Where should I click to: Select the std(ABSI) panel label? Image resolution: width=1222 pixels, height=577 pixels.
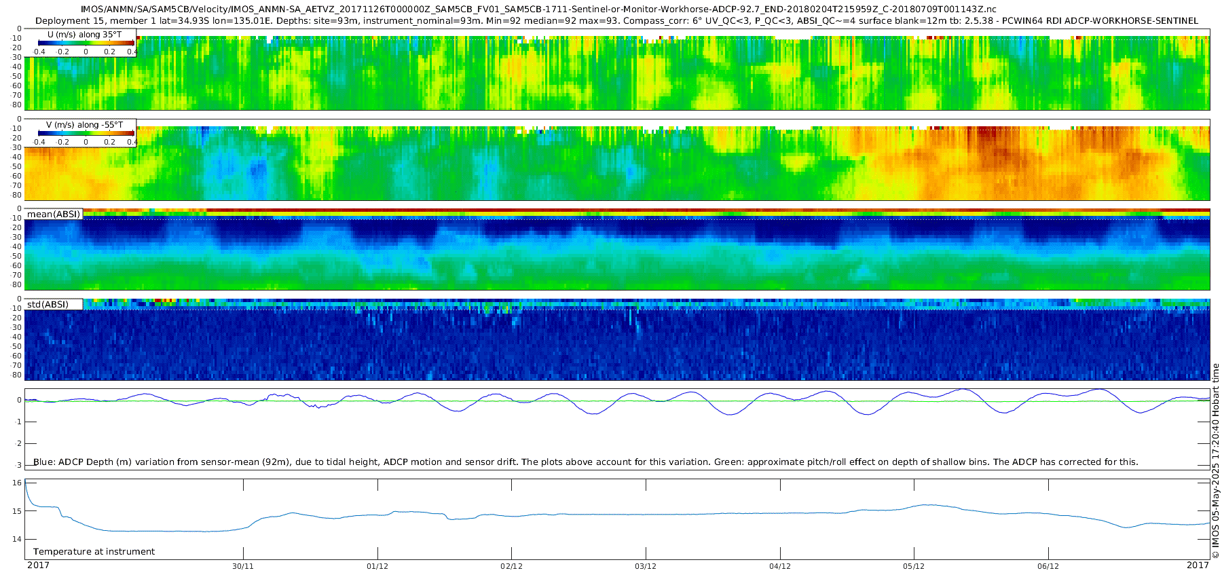coord(48,305)
